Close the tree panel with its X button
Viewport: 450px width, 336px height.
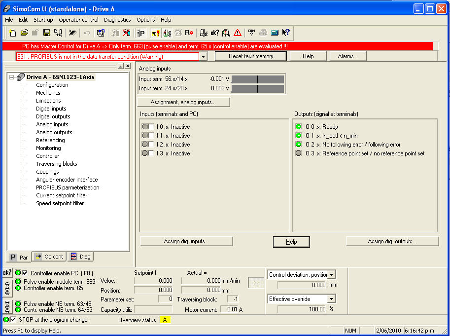tap(128, 66)
